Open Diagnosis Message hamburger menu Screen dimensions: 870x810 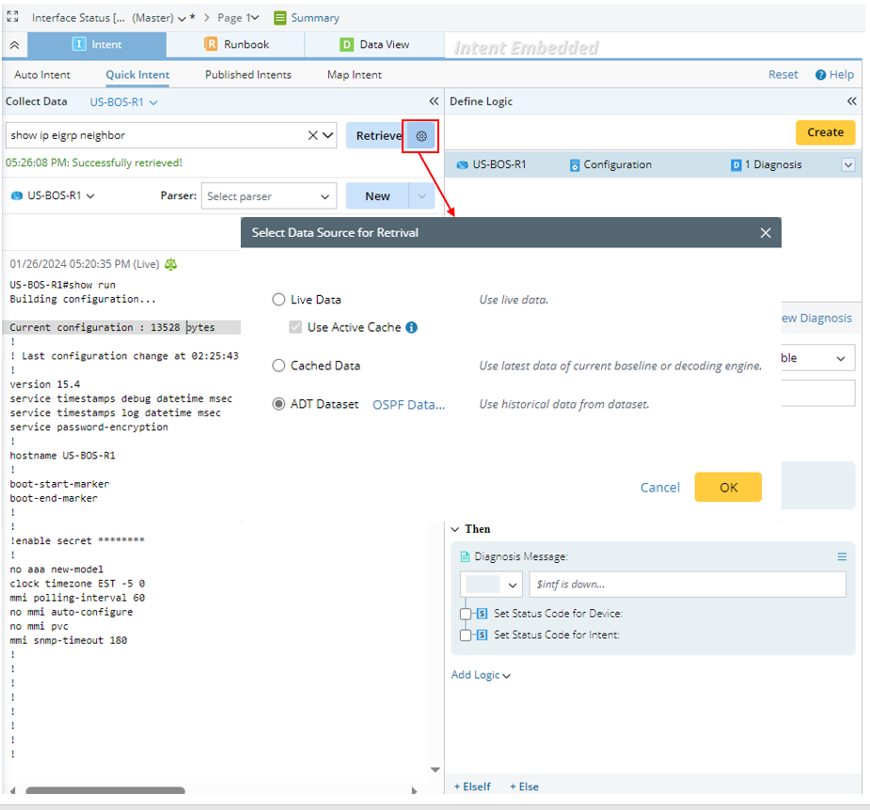click(842, 556)
